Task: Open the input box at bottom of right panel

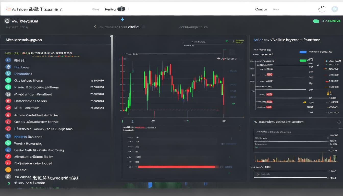Action: (290, 174)
